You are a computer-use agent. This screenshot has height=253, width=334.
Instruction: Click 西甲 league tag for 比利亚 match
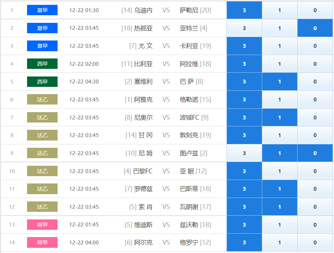point(42,64)
